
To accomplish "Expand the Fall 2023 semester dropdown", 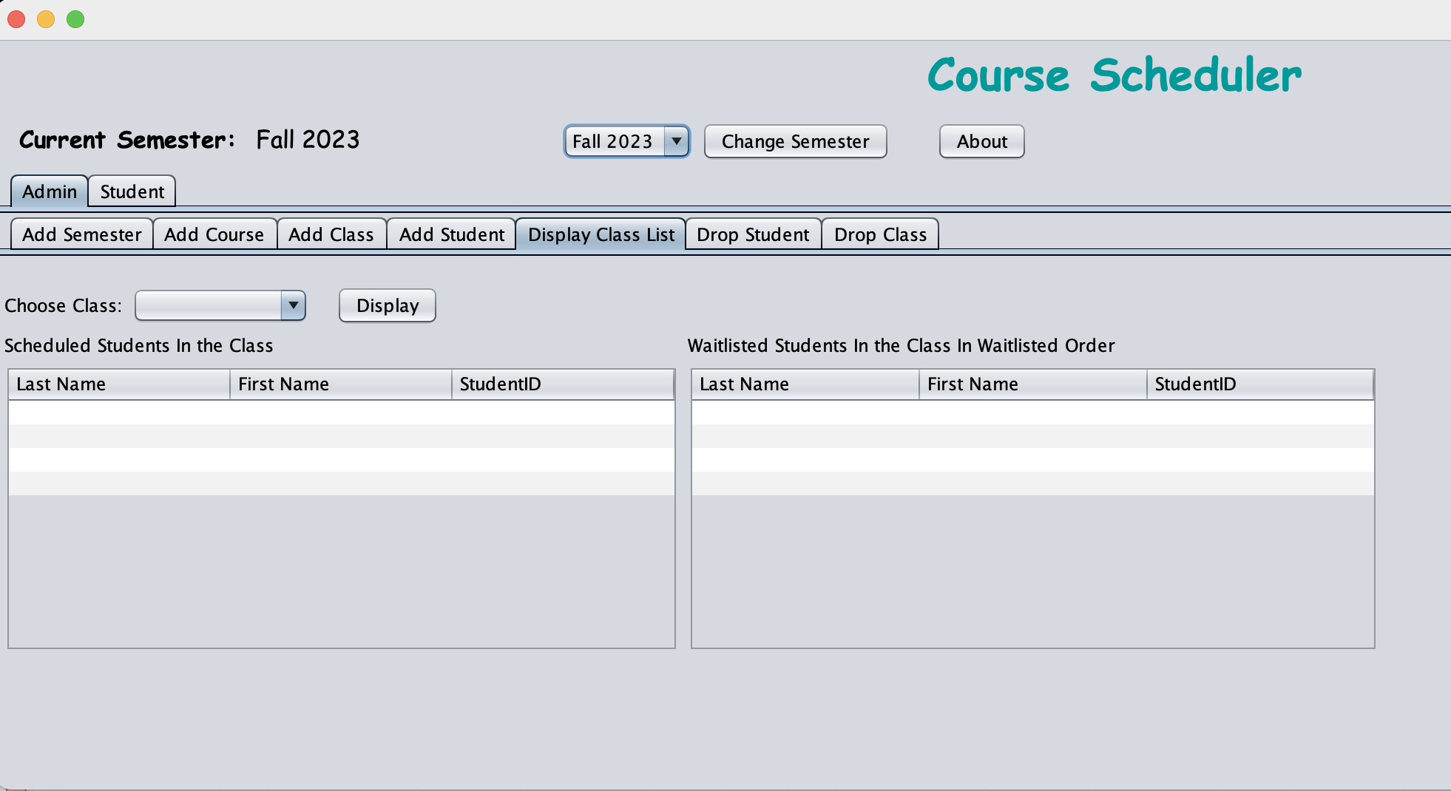I will click(626, 141).
